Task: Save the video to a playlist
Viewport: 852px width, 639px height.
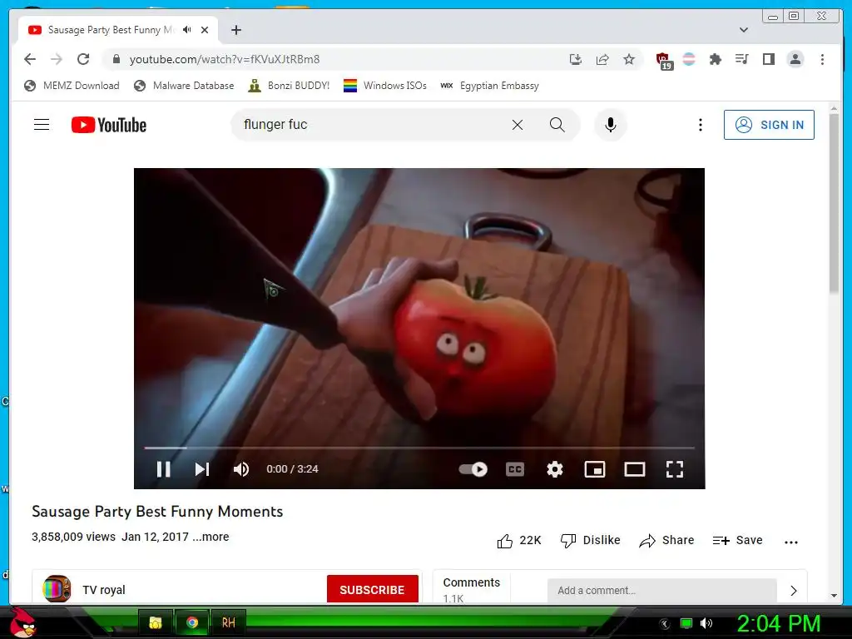Action: (x=737, y=541)
